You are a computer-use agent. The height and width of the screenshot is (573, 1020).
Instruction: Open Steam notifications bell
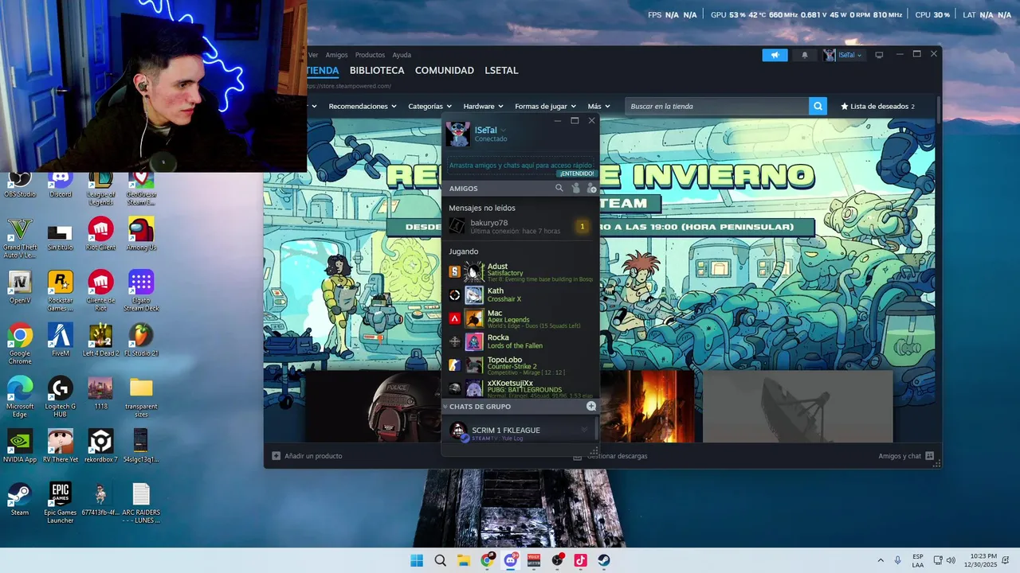tap(804, 55)
